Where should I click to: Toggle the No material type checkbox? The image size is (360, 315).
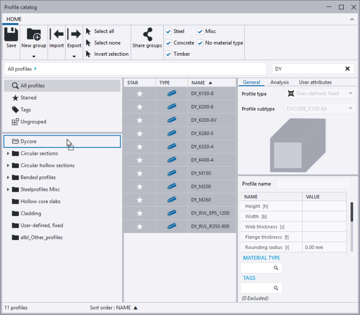[200, 43]
